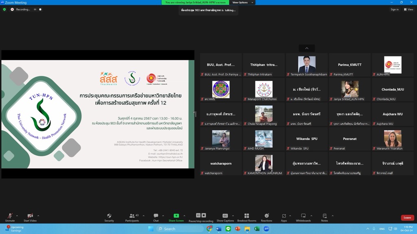Expand audio options arrow beside Unmute

tap(17, 216)
